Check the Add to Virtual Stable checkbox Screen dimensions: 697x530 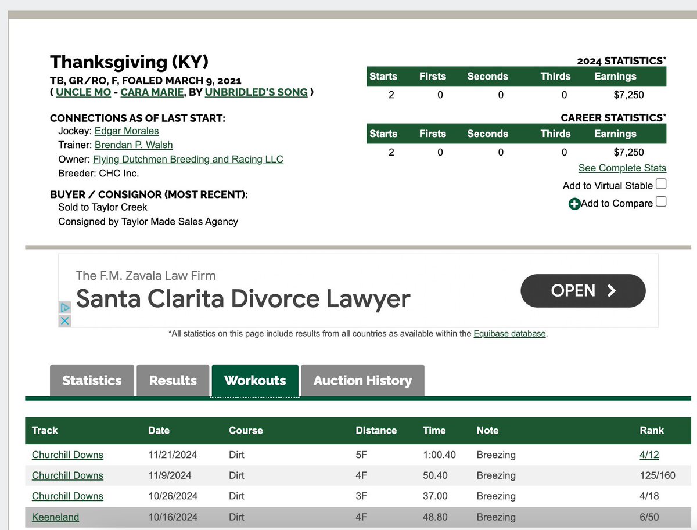[661, 185]
